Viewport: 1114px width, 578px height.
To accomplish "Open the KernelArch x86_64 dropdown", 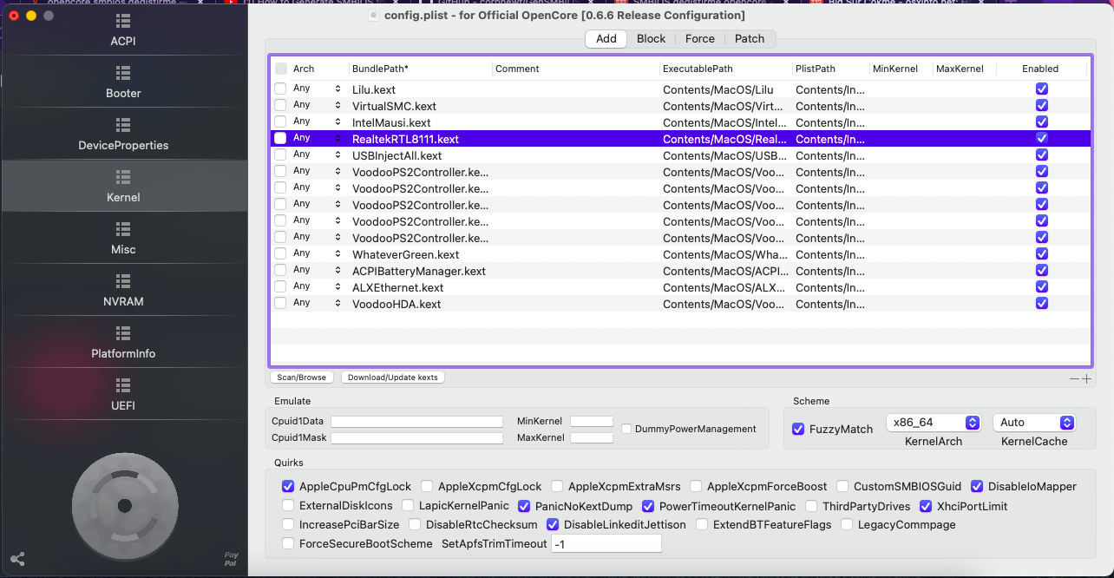I will click(x=933, y=423).
